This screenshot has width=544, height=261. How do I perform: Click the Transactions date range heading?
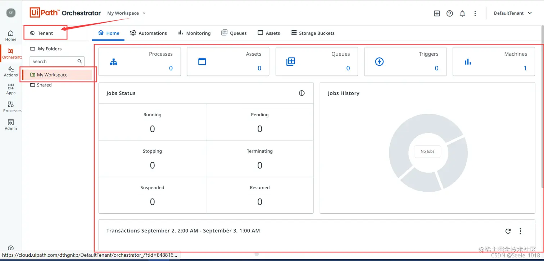183,230
